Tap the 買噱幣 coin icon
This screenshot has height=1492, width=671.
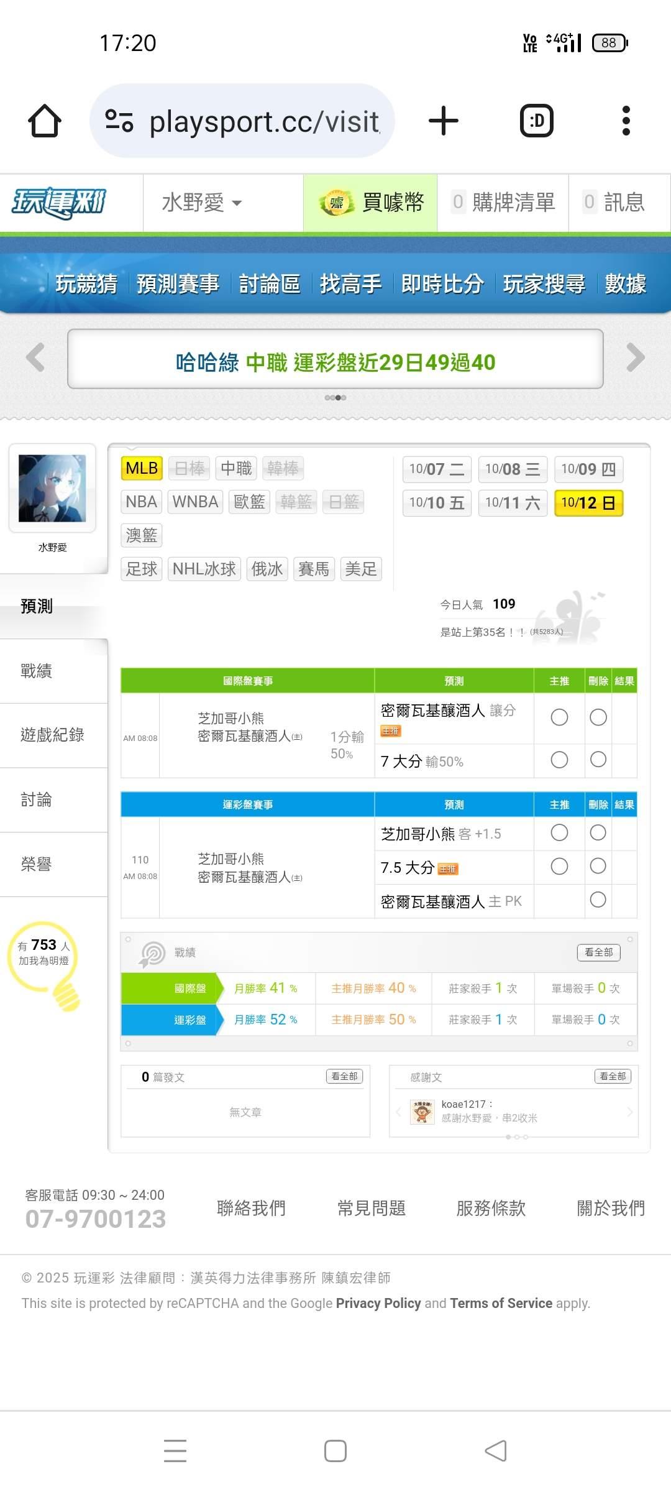(x=336, y=203)
